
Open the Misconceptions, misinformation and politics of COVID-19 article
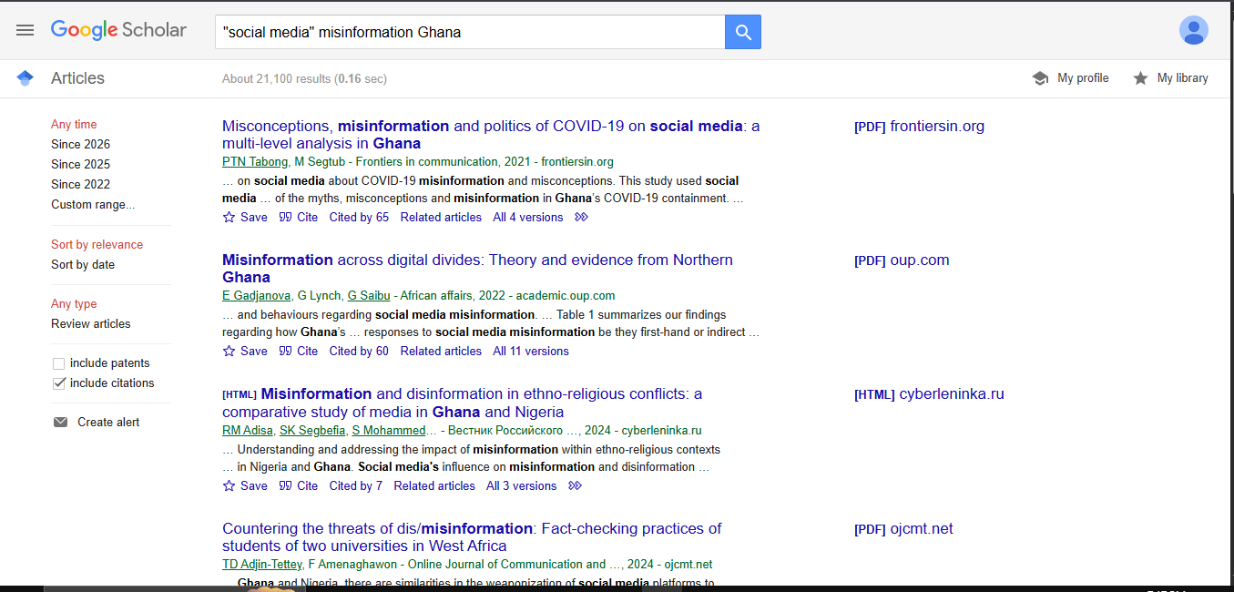pyautogui.click(x=491, y=135)
